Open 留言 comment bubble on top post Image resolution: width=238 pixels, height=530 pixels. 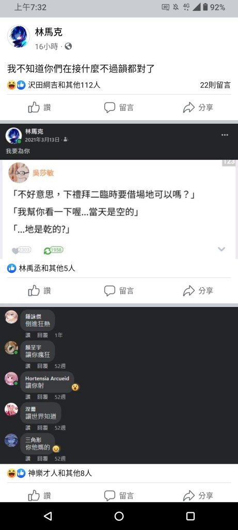(109, 108)
